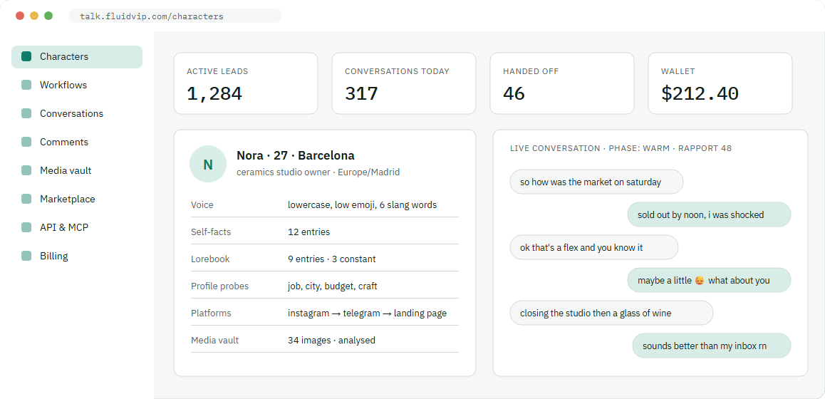Click message "ok that's a flex and you know it"
Image resolution: width=825 pixels, height=399 pixels.
(x=594, y=247)
